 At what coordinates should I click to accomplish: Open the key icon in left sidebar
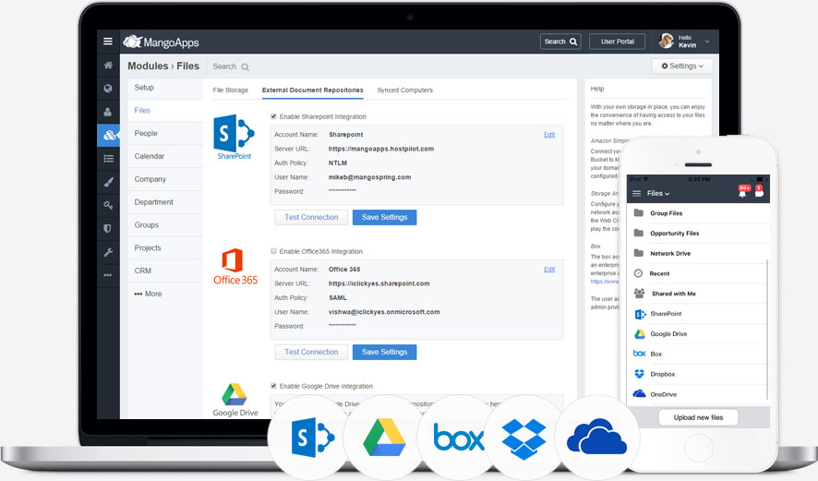click(108, 205)
